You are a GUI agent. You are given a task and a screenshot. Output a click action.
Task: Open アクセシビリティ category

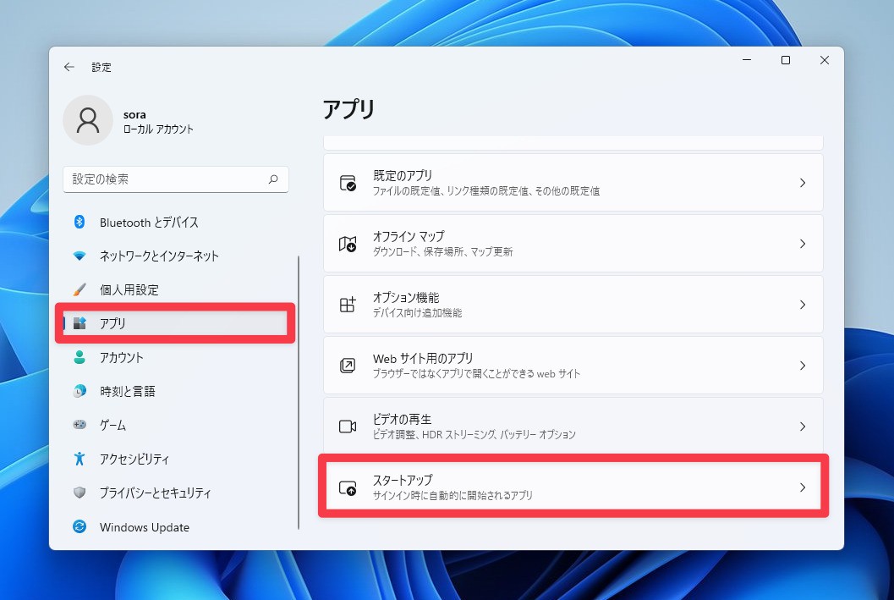tap(176, 459)
